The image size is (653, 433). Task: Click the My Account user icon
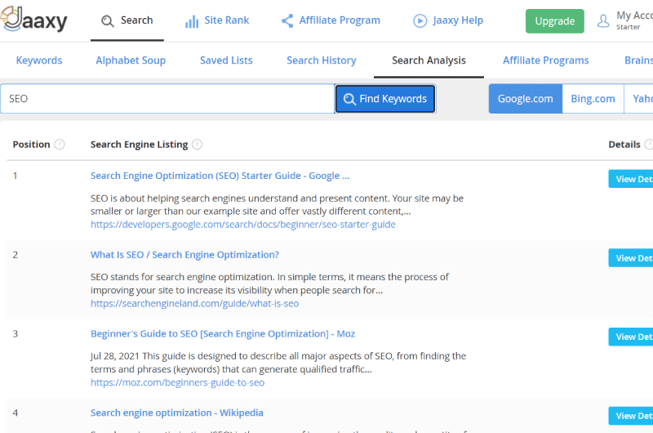pos(603,21)
